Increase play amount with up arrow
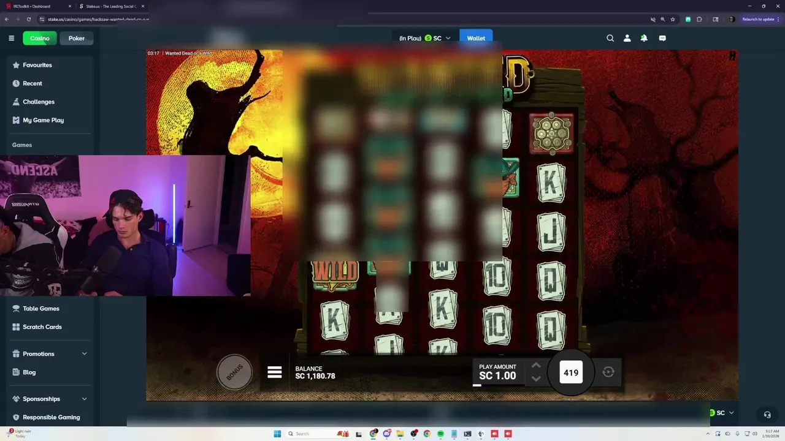 point(535,365)
